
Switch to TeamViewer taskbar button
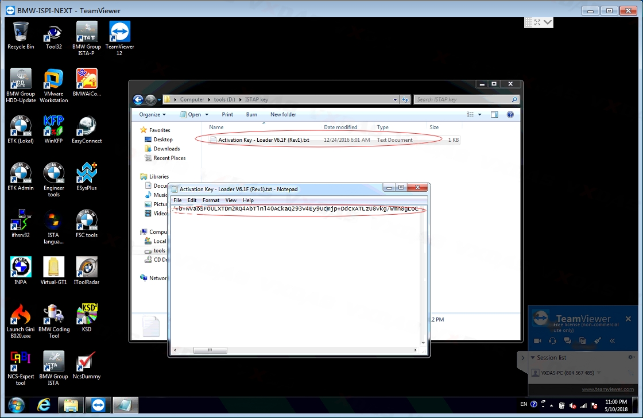pyautogui.click(x=98, y=405)
